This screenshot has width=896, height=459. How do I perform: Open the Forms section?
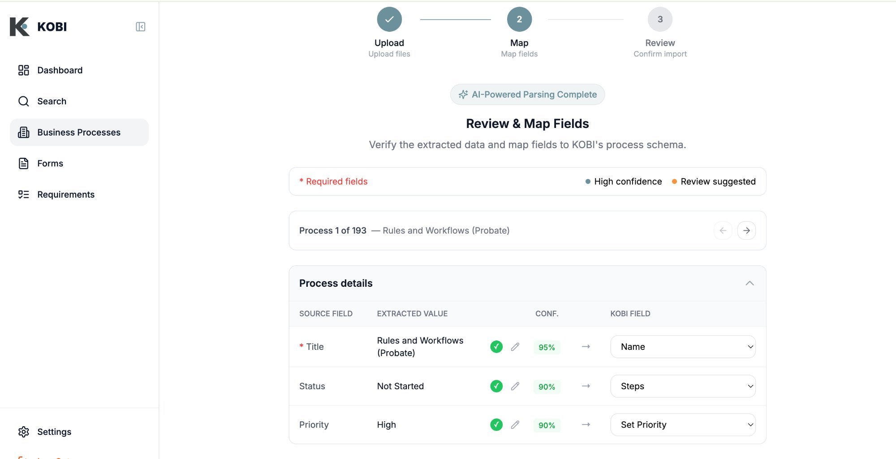[50, 163]
